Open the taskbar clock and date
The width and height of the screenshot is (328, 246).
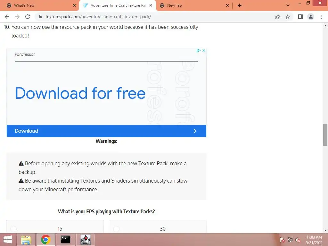point(314,240)
